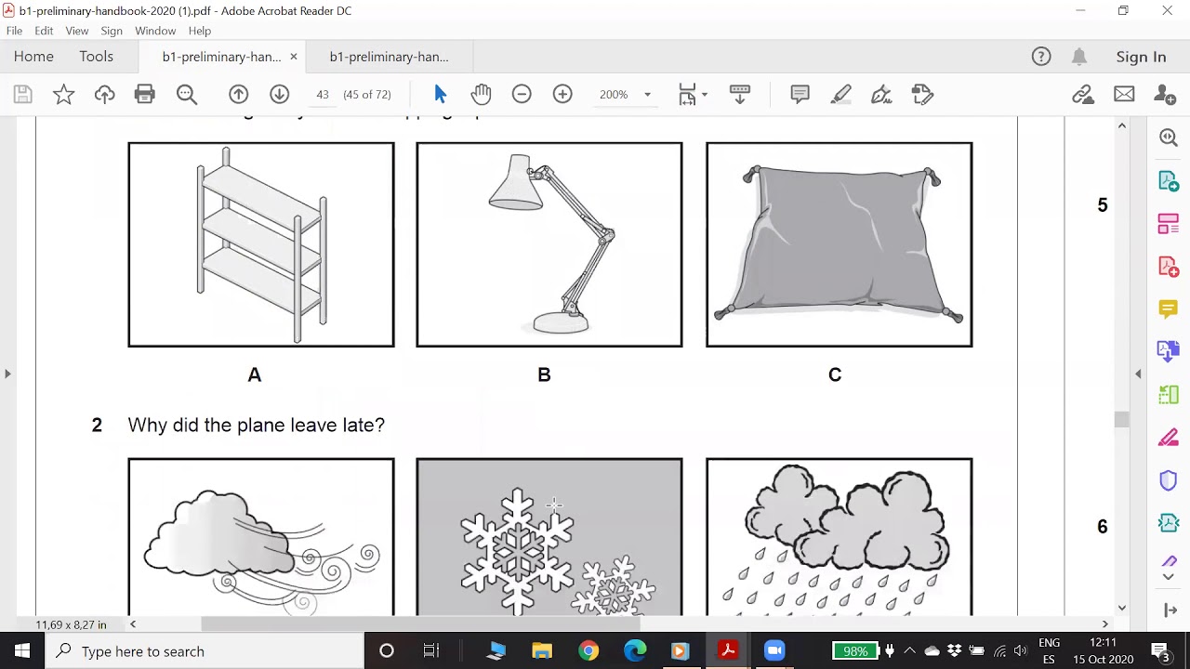The width and height of the screenshot is (1190, 669).
Task: Click the vertical scrollbar down arrow
Action: pos(1122,608)
